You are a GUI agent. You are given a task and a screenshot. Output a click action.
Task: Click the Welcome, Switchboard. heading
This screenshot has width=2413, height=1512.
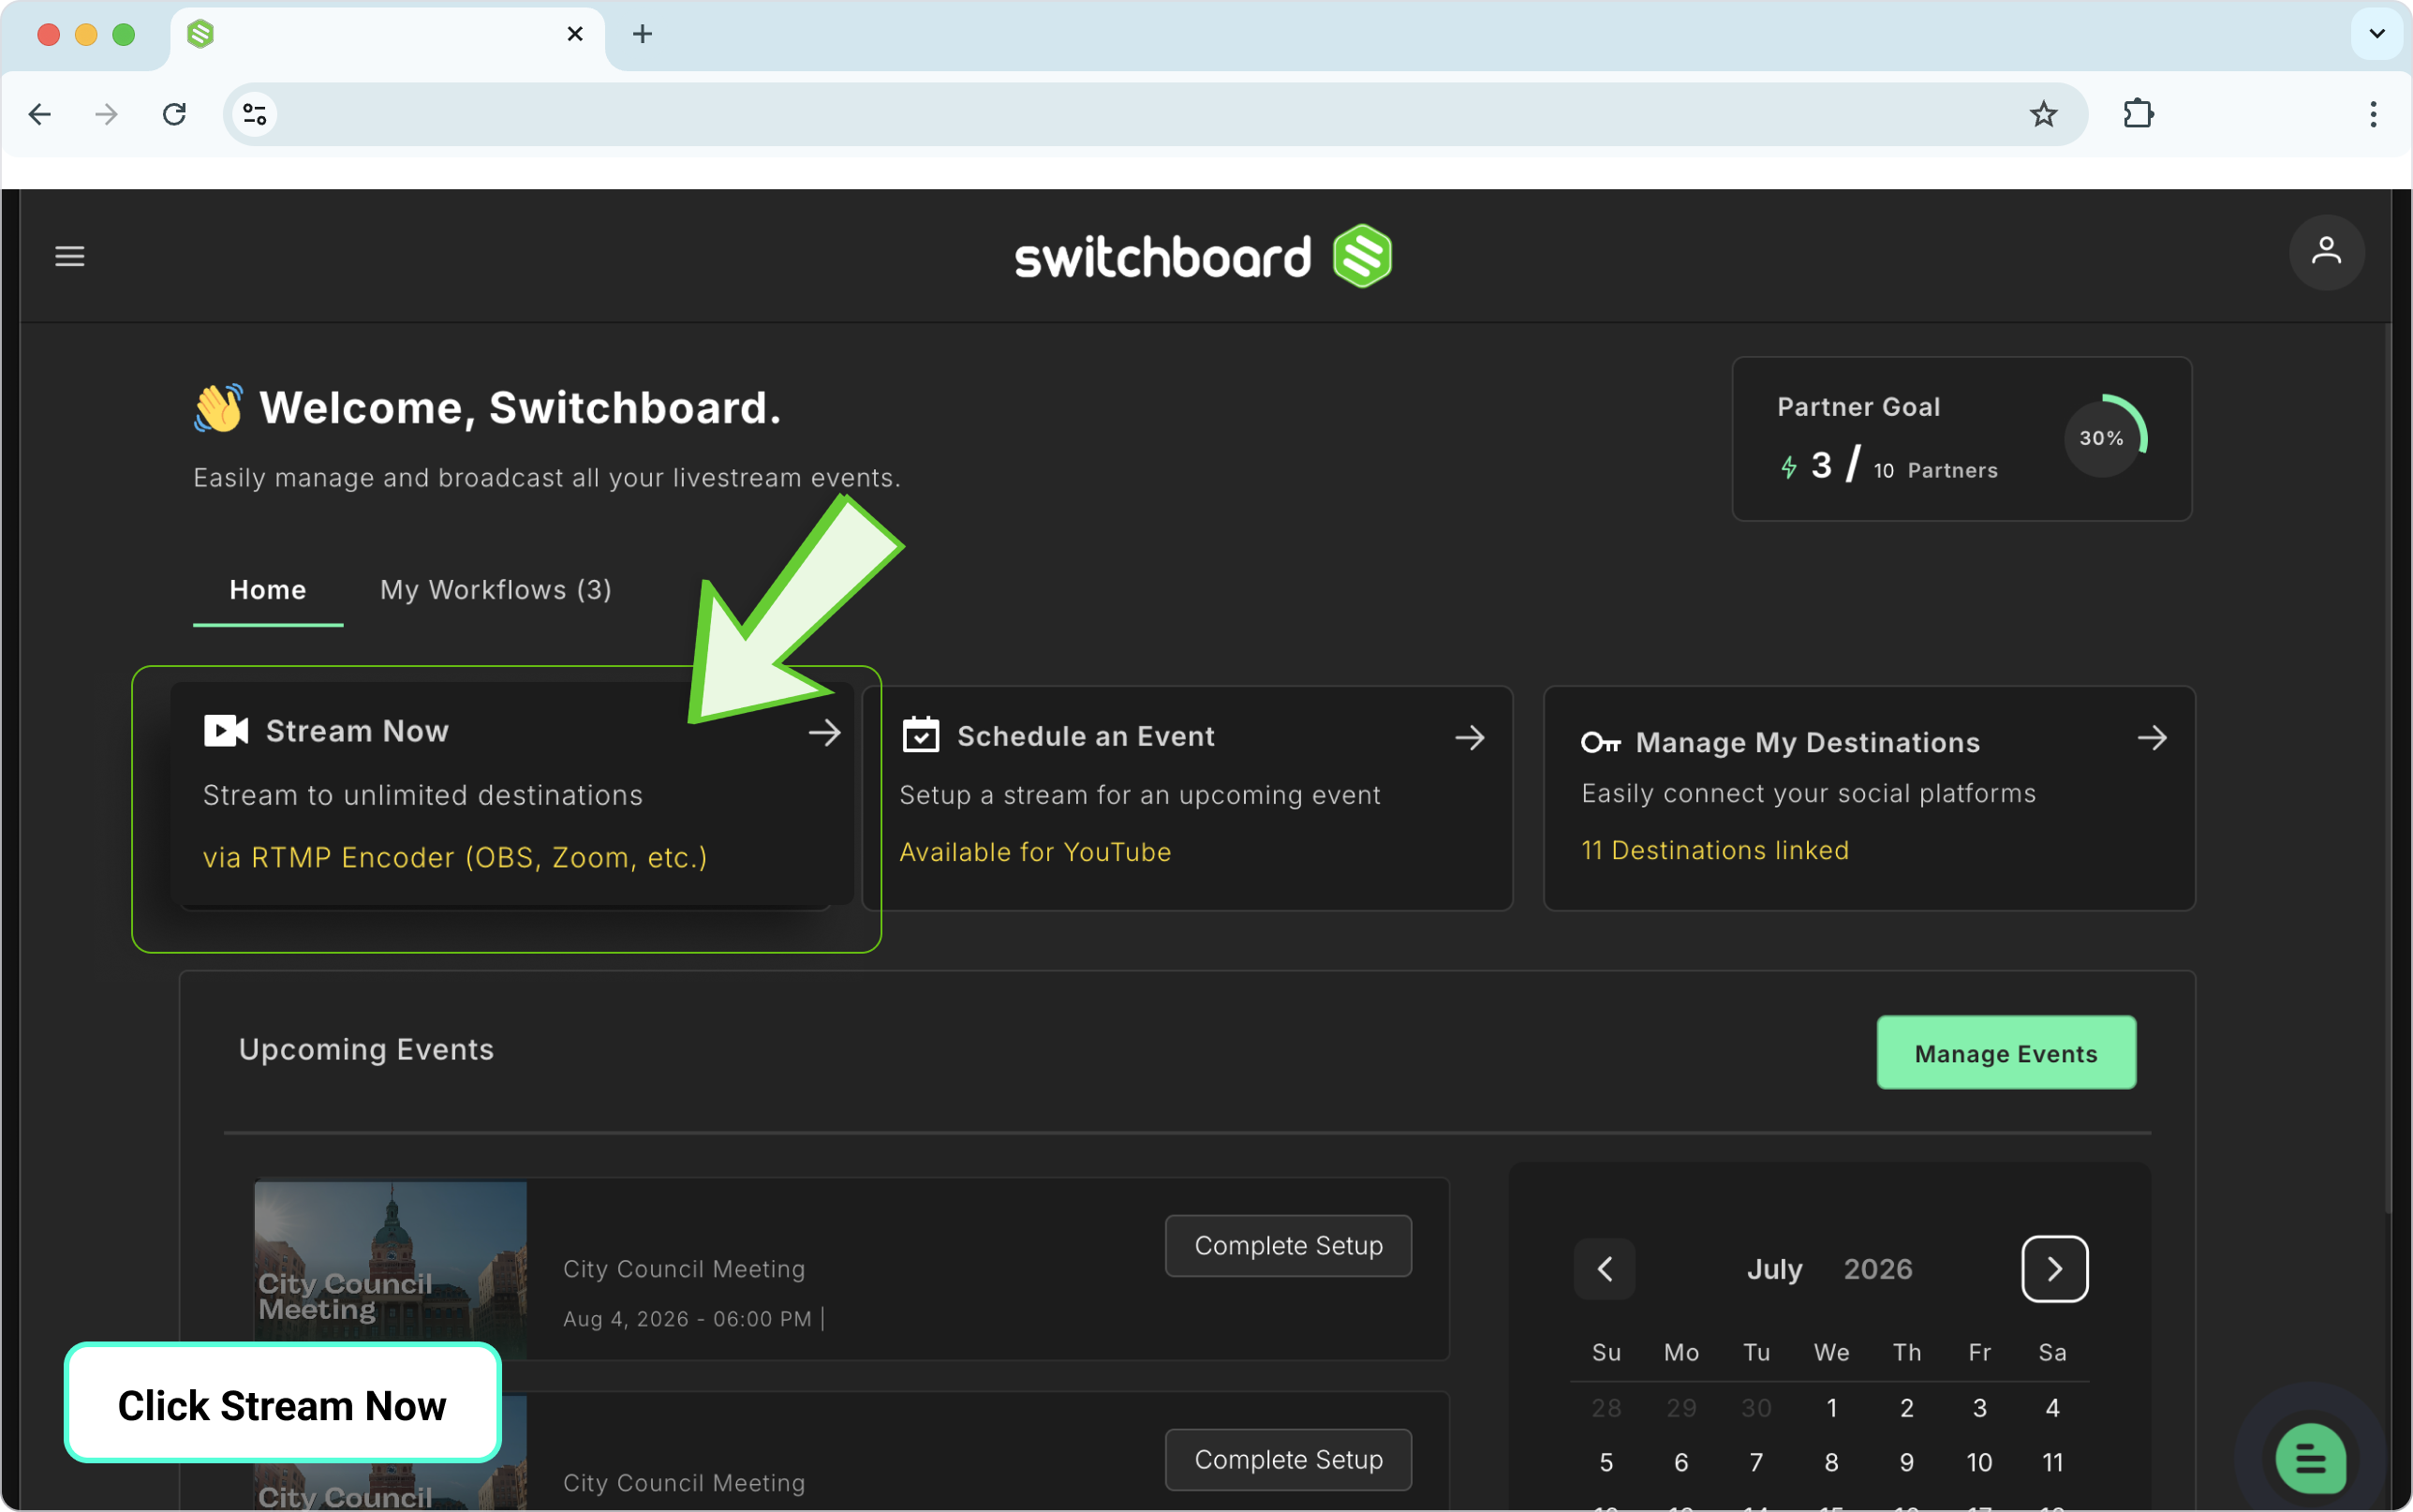pos(519,408)
